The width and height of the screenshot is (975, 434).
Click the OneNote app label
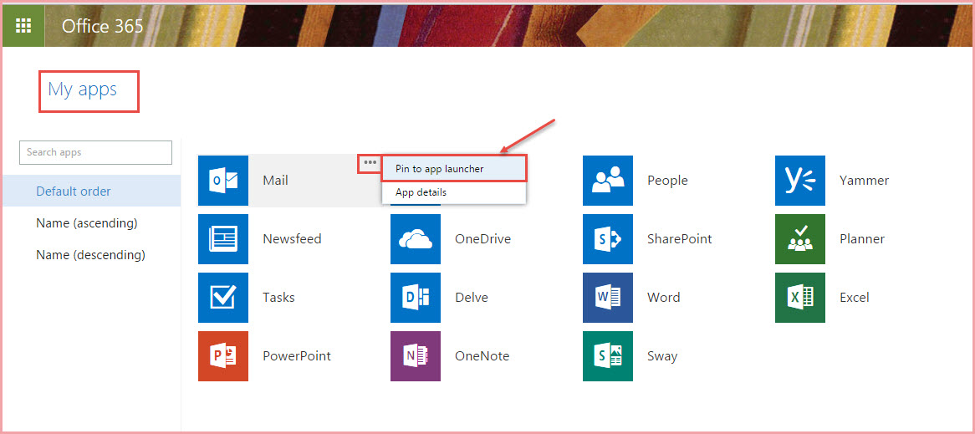(x=482, y=355)
